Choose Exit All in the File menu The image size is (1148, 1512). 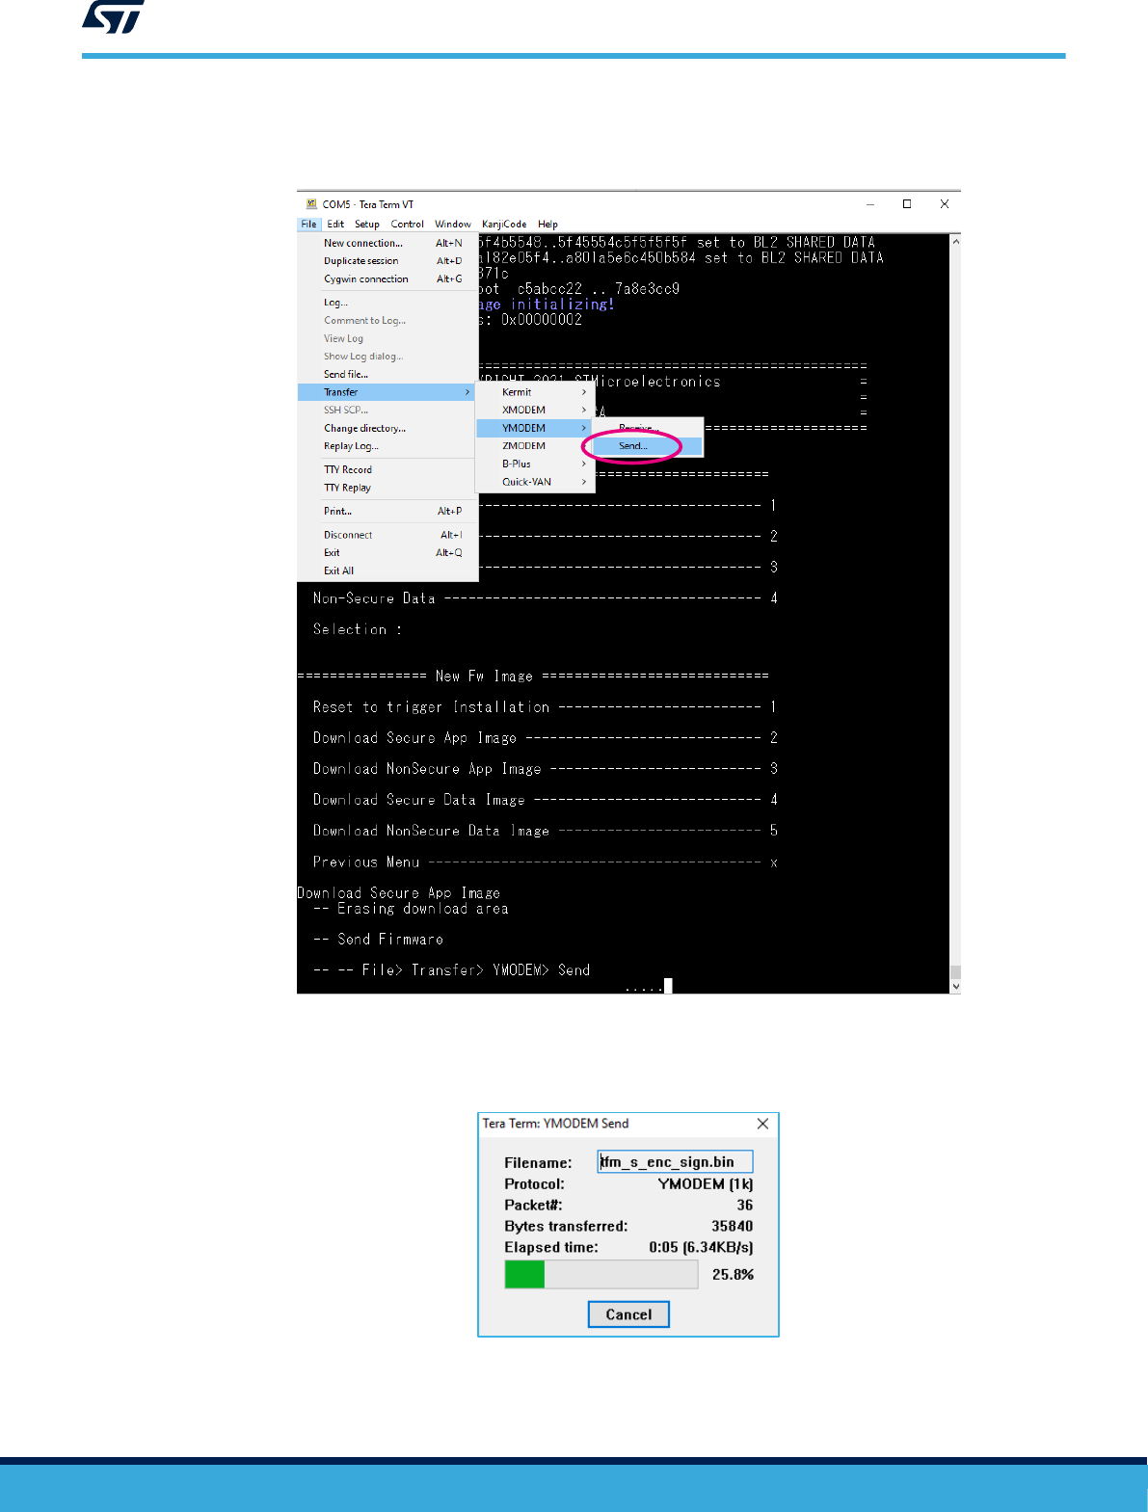click(388, 570)
